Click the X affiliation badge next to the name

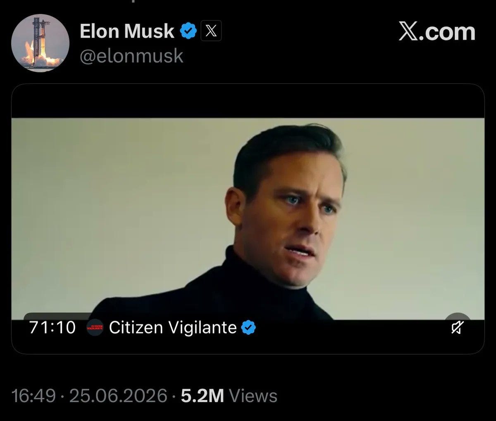coord(211,31)
